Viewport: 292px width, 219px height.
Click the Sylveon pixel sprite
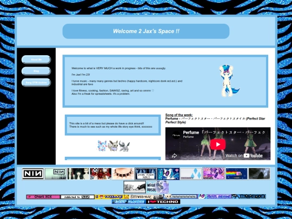pyautogui.click(x=102, y=145)
